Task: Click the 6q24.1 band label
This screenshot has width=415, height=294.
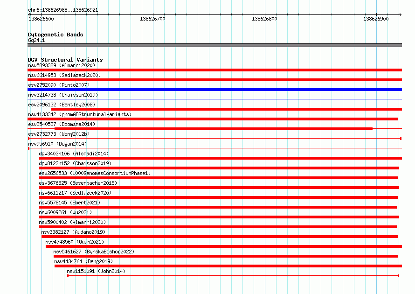Action: click(x=36, y=40)
